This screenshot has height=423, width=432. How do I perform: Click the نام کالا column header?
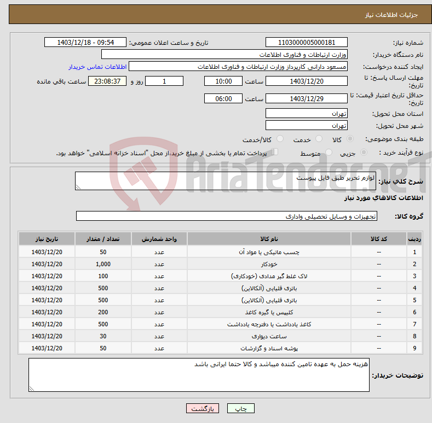pyautogui.click(x=269, y=239)
